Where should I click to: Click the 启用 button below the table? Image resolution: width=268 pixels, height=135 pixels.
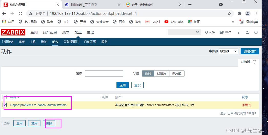[19, 123]
